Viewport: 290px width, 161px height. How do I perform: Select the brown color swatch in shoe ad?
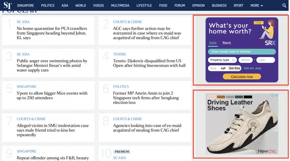point(221,97)
